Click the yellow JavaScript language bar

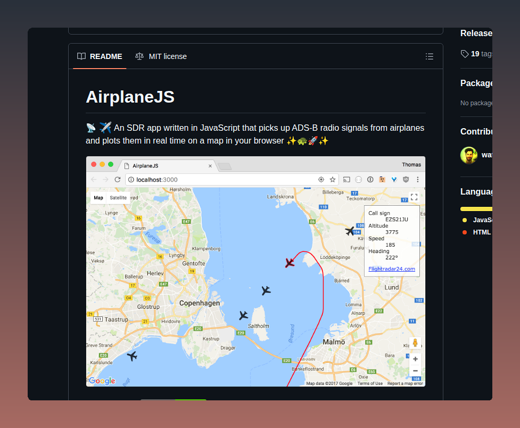click(476, 209)
